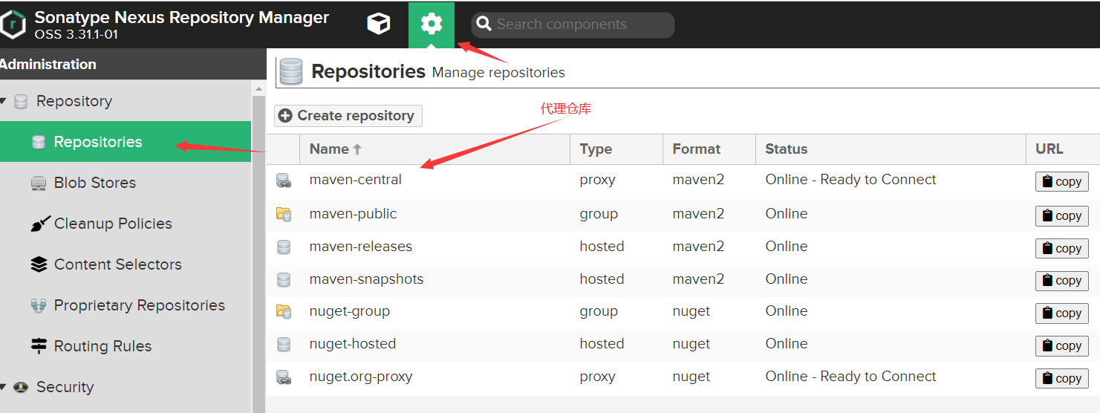Click the maven-central status text
Image resolution: width=1100 pixels, height=413 pixels.
(850, 180)
